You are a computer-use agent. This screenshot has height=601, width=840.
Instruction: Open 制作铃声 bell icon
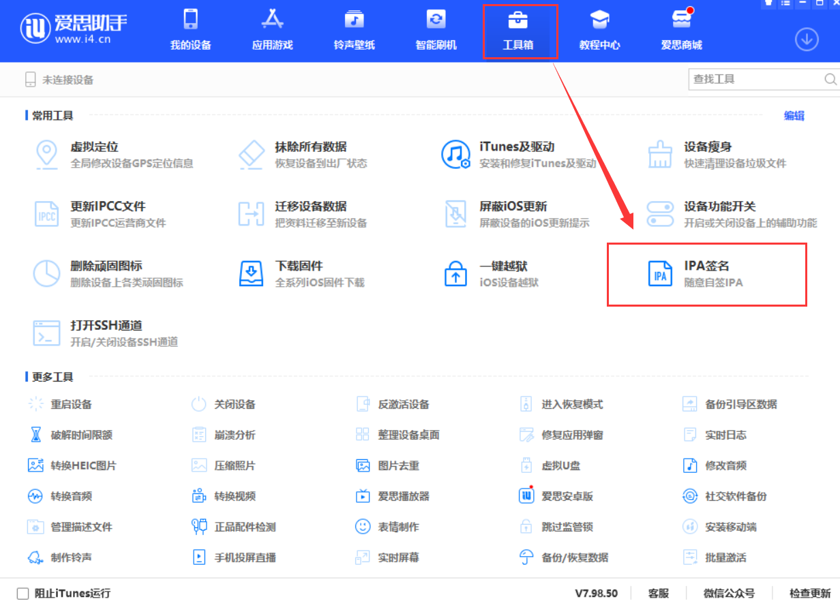pyautogui.click(x=35, y=557)
